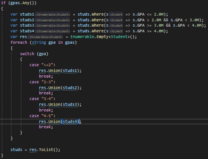Click 'gpas' collection in foreach header
The width and height of the screenshot is (208, 159).
point(70,42)
